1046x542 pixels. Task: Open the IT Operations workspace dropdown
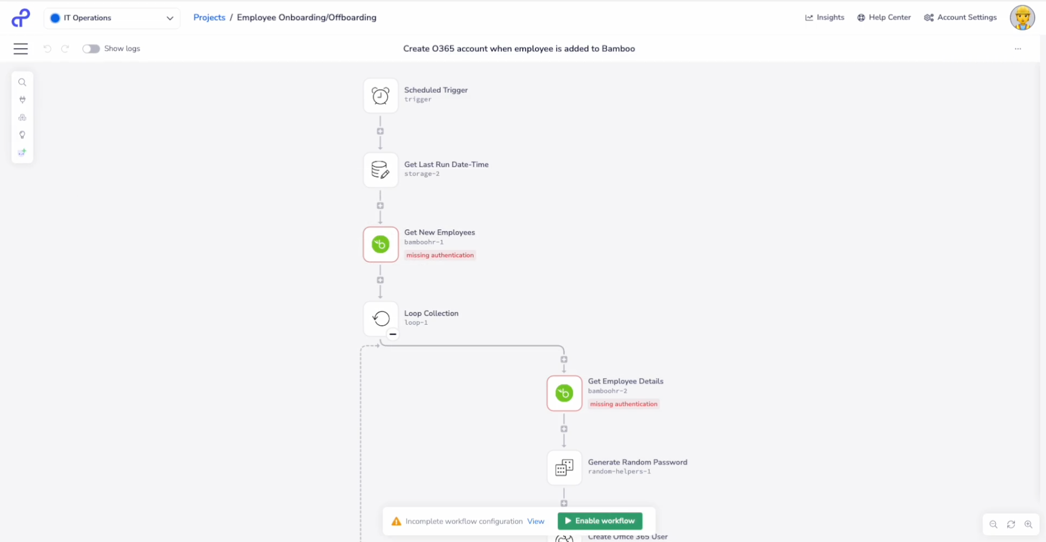tap(111, 18)
